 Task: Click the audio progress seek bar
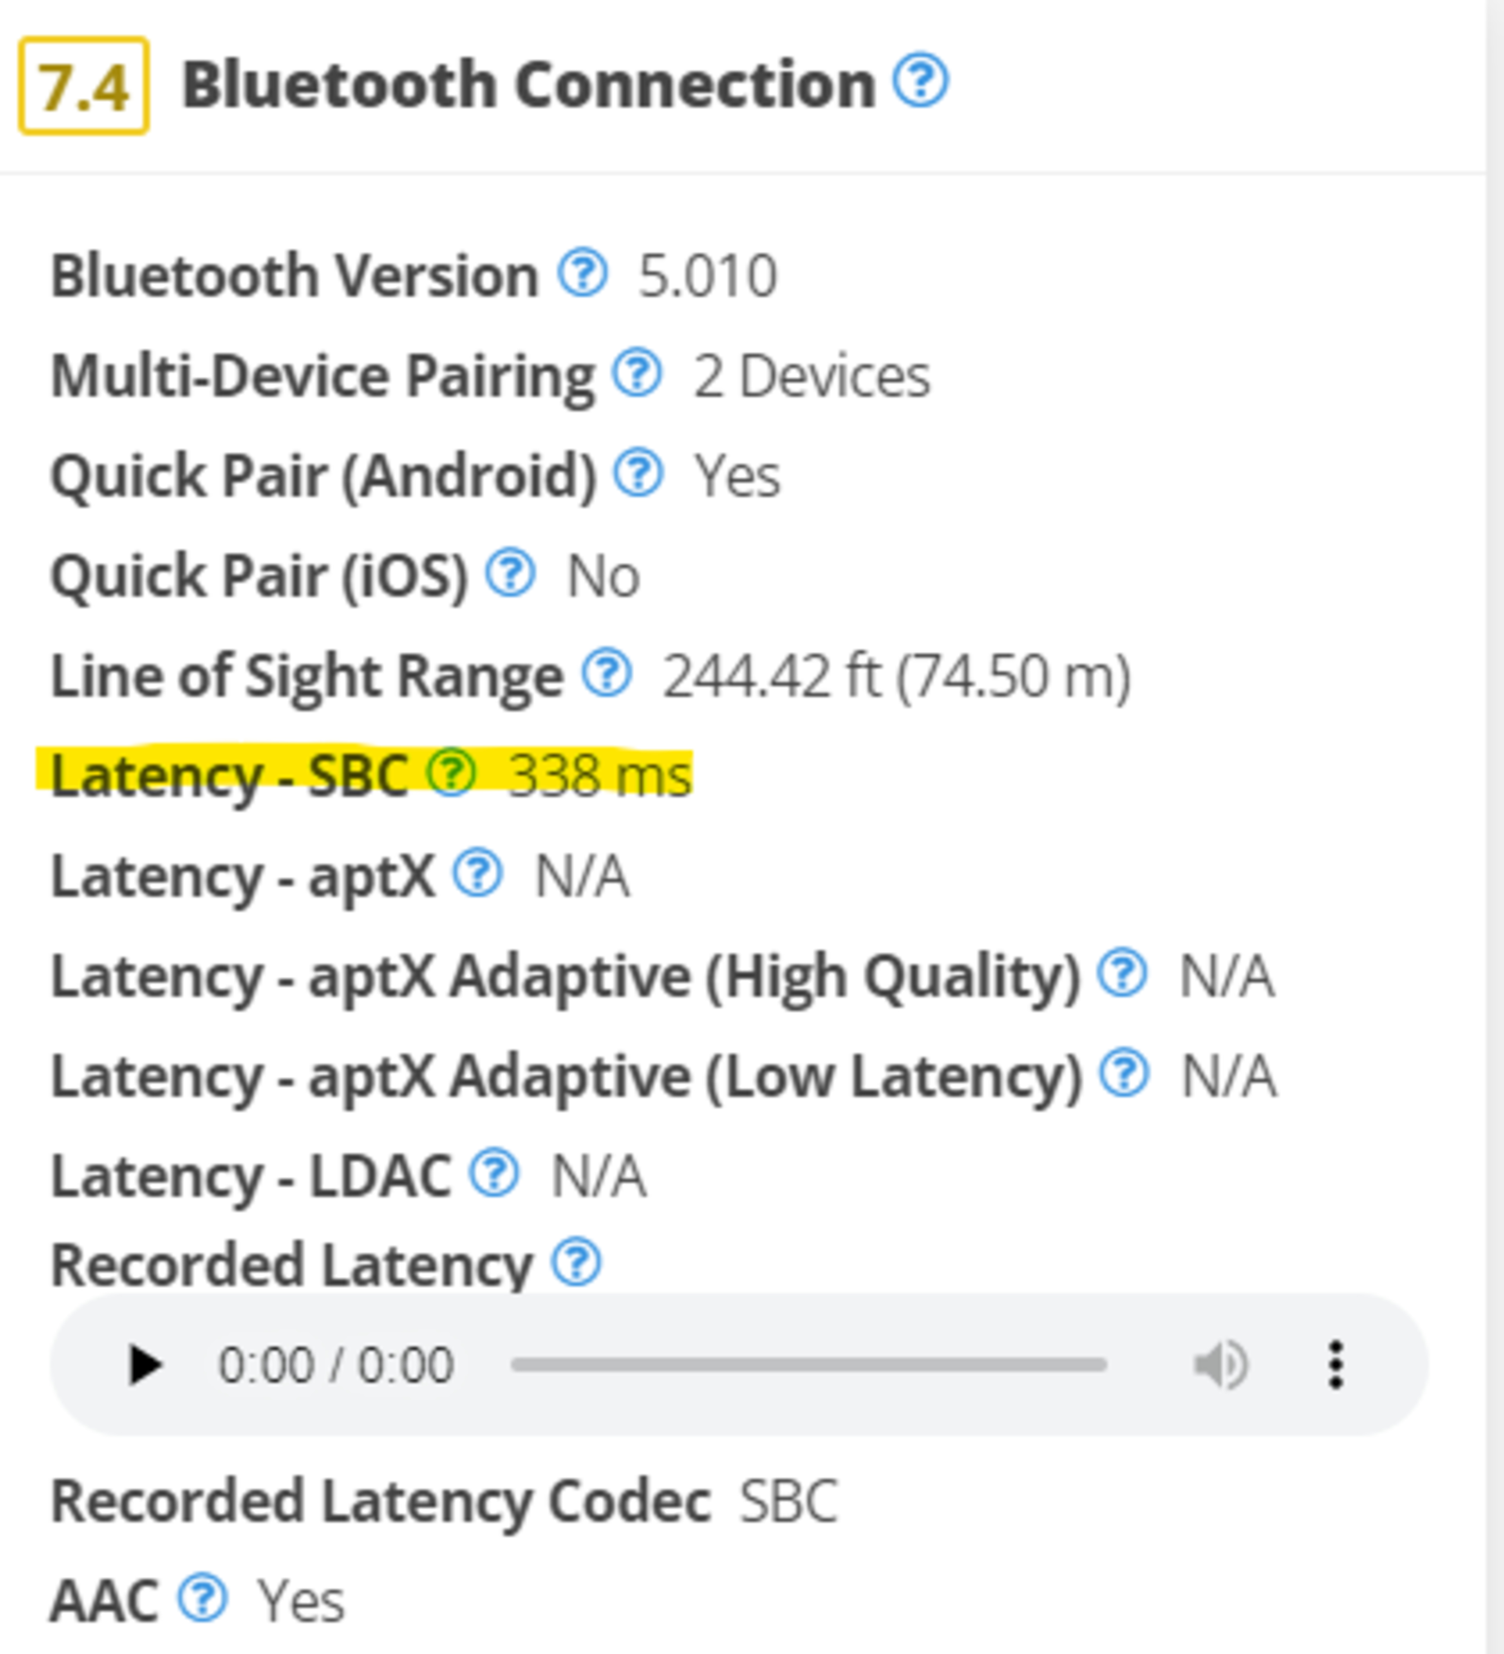[x=808, y=1365]
